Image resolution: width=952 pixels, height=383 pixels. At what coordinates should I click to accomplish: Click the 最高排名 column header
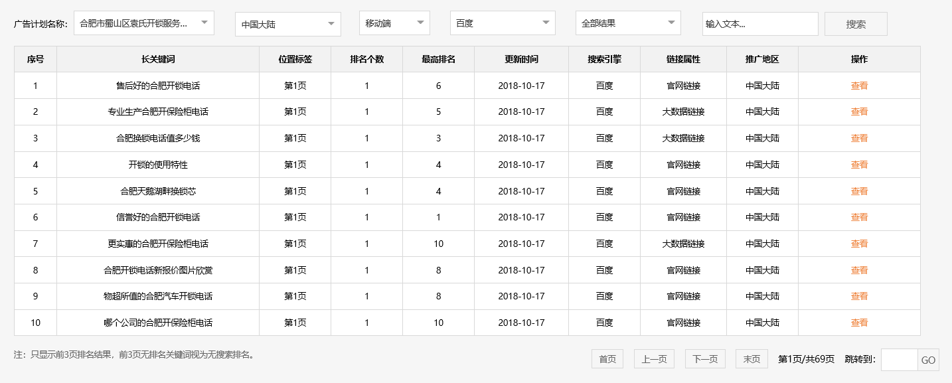tap(438, 59)
